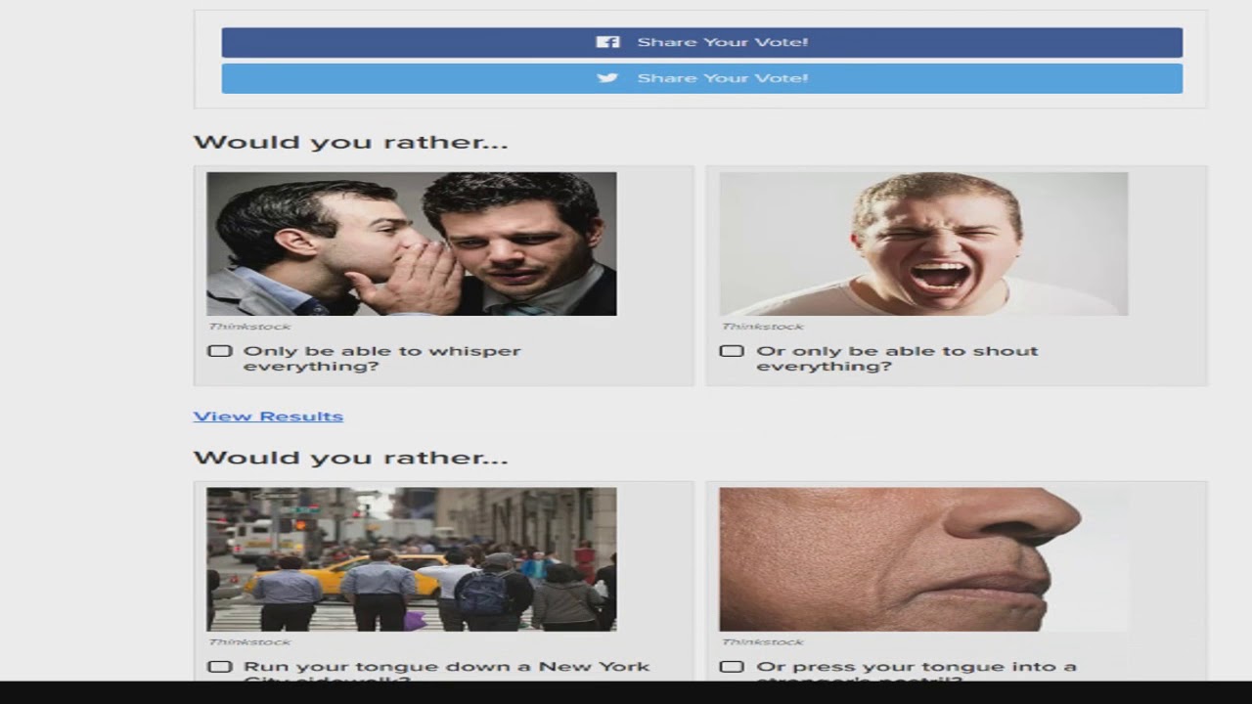Click the Facebook logo icon

607,42
